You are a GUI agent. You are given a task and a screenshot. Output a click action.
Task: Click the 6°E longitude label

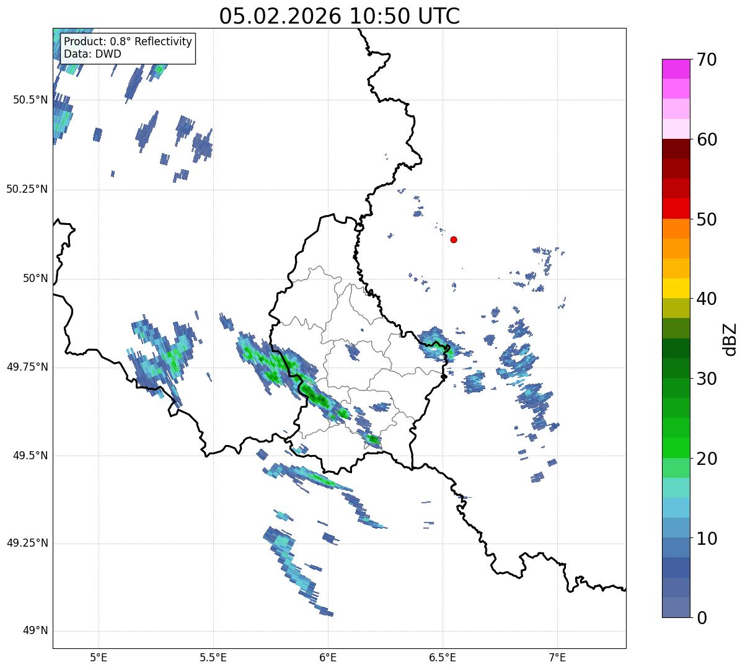coord(328,657)
